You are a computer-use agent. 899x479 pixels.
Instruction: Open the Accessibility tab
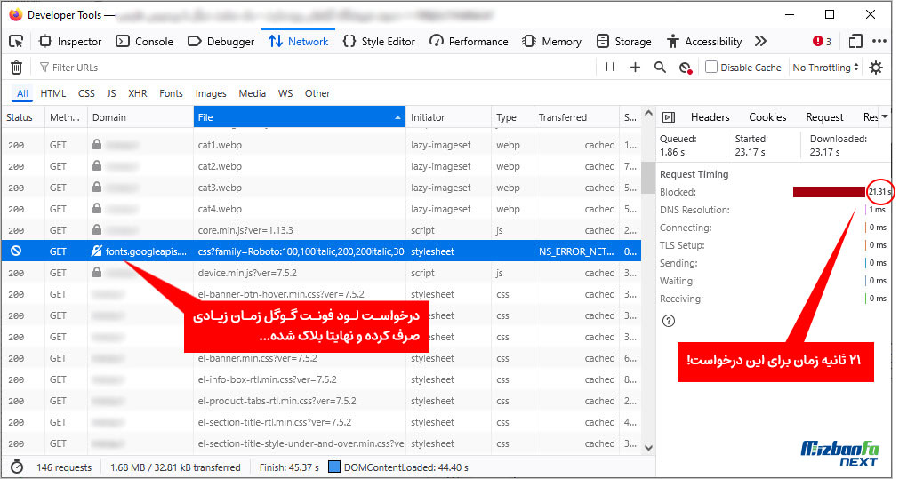[x=704, y=41]
